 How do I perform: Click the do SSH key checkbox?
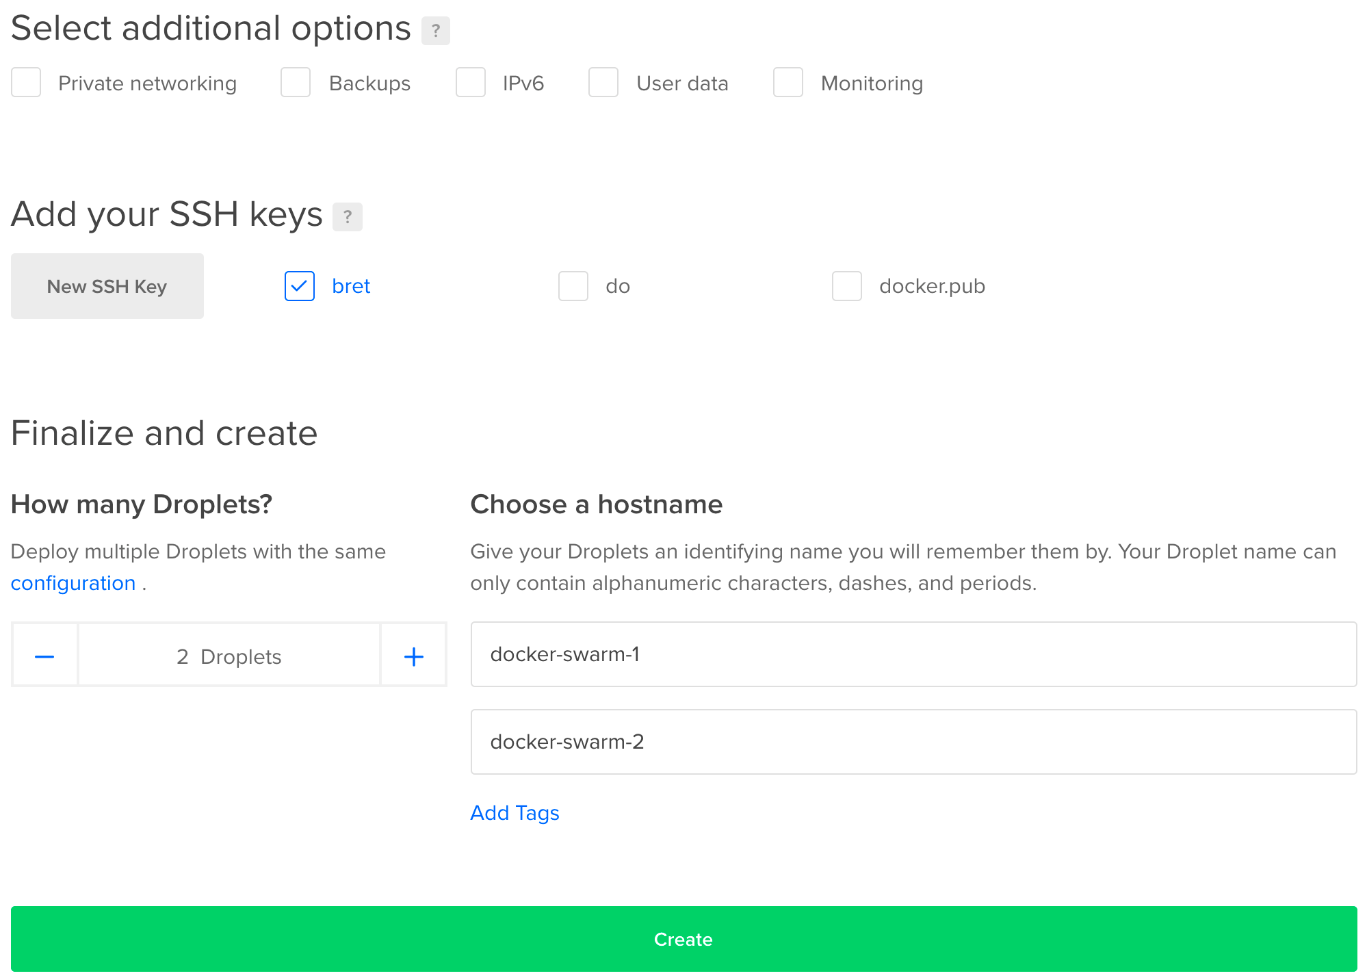click(x=574, y=285)
